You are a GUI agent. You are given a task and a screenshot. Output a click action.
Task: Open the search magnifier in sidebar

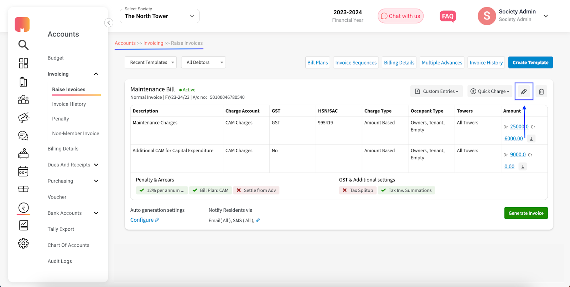pos(24,45)
